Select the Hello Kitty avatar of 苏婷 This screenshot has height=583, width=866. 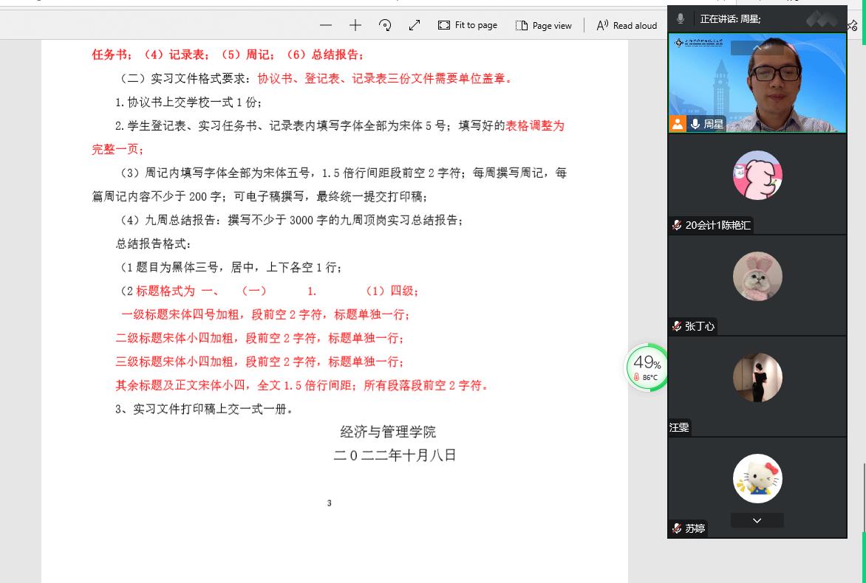click(x=757, y=479)
